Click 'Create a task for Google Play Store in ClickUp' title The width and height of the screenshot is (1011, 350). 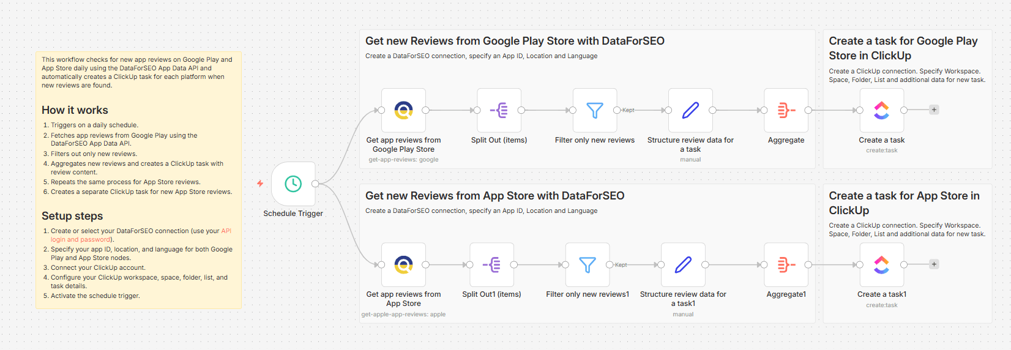(x=903, y=48)
